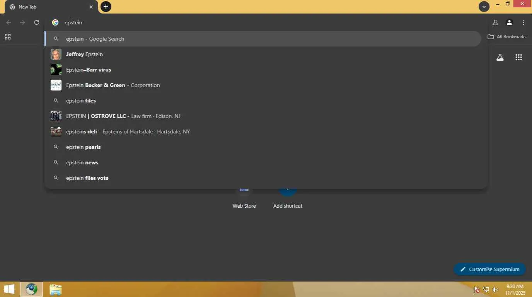Open File Explorer from the taskbar
The width and height of the screenshot is (532, 297).
pos(56,289)
